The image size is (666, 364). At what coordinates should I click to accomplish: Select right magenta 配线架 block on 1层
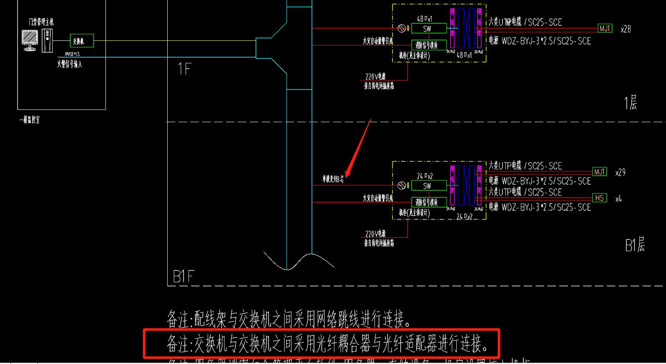[480, 28]
